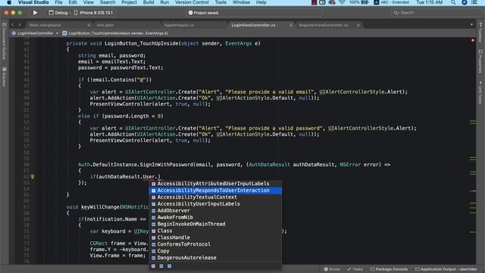Select AddObserver in the completion list

pyautogui.click(x=215, y=211)
